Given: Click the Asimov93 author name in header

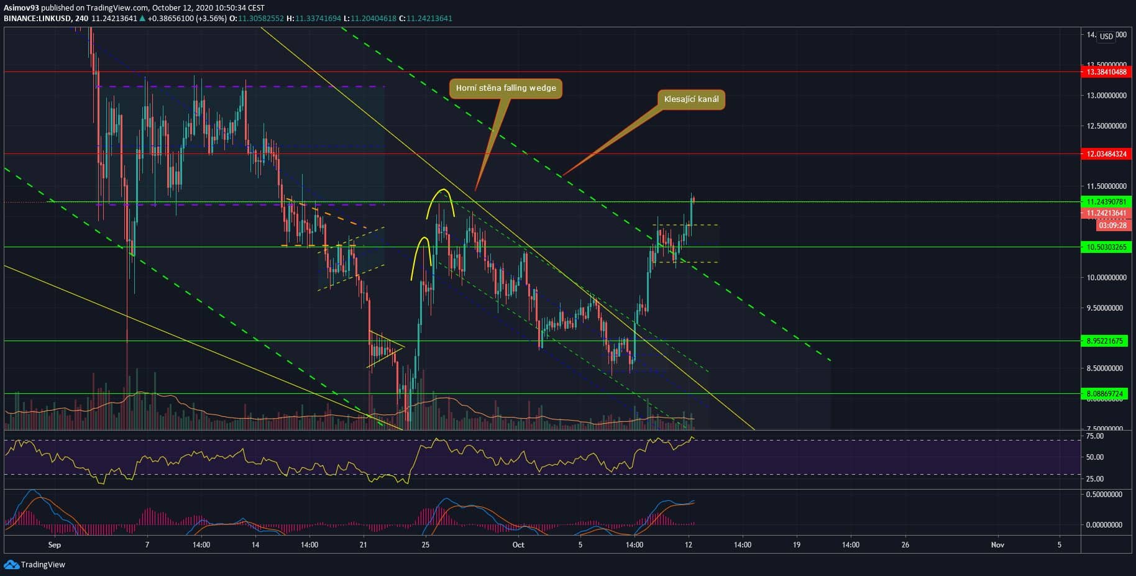Looking at the screenshot, I should click(22, 8).
